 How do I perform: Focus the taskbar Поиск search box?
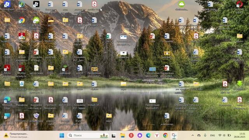point(88,135)
